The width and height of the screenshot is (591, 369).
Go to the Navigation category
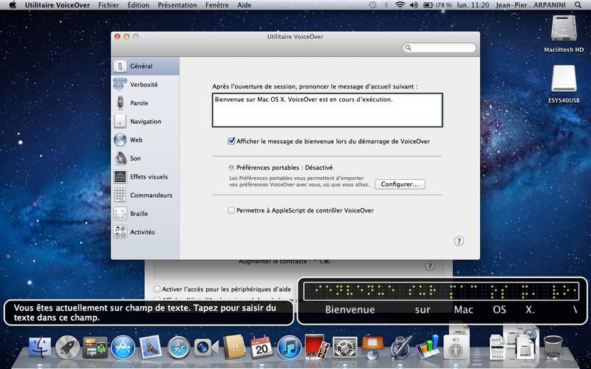coord(145,121)
